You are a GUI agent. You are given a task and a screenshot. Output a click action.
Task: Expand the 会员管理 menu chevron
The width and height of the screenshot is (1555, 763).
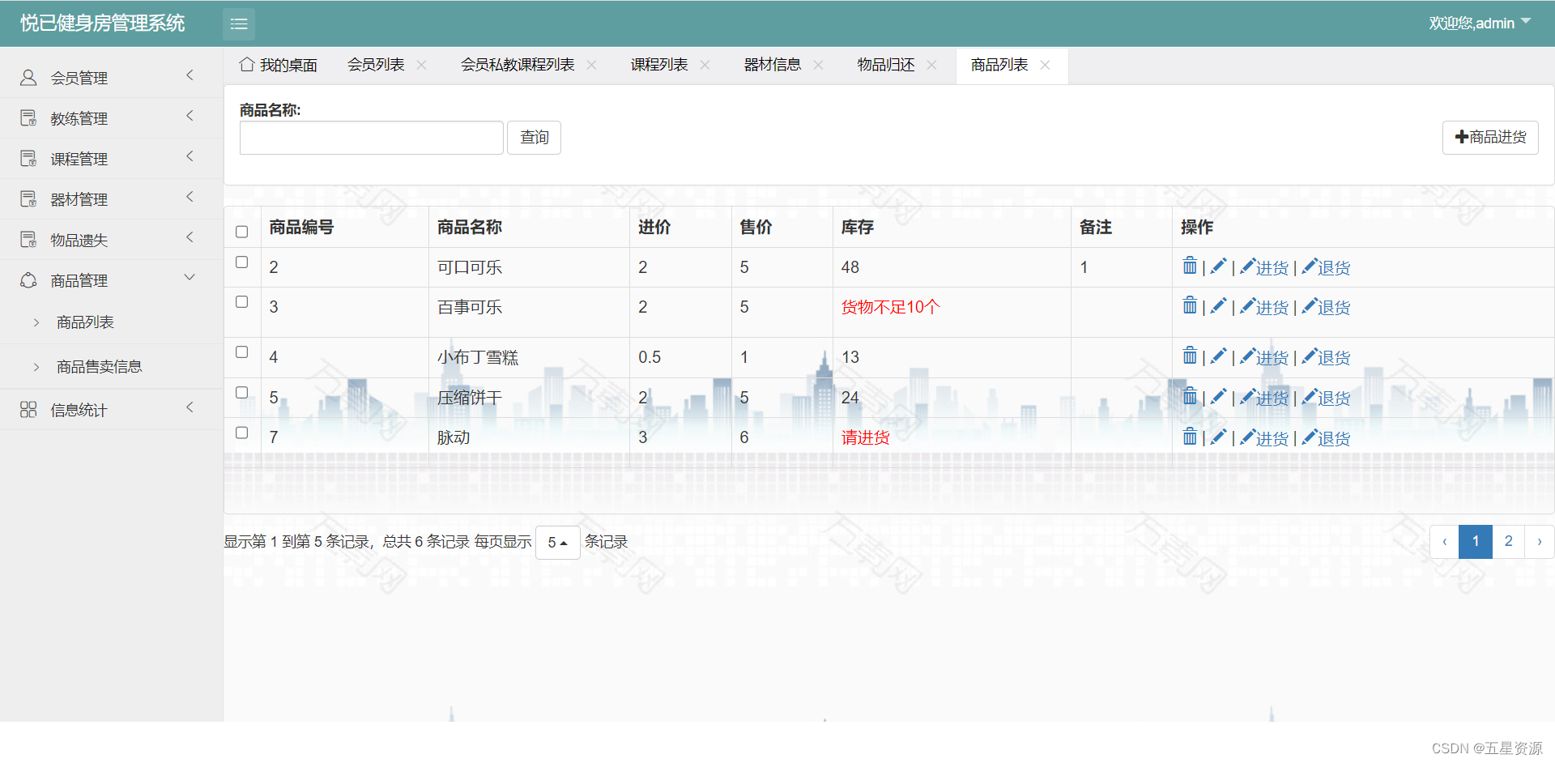pyautogui.click(x=190, y=75)
